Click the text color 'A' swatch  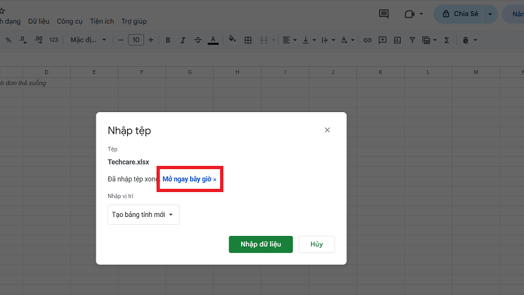[213, 40]
